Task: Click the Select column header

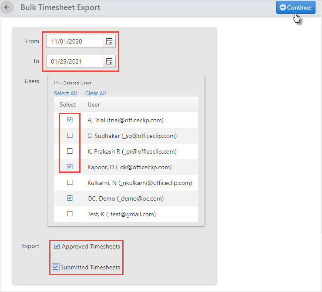Action: click(x=68, y=104)
